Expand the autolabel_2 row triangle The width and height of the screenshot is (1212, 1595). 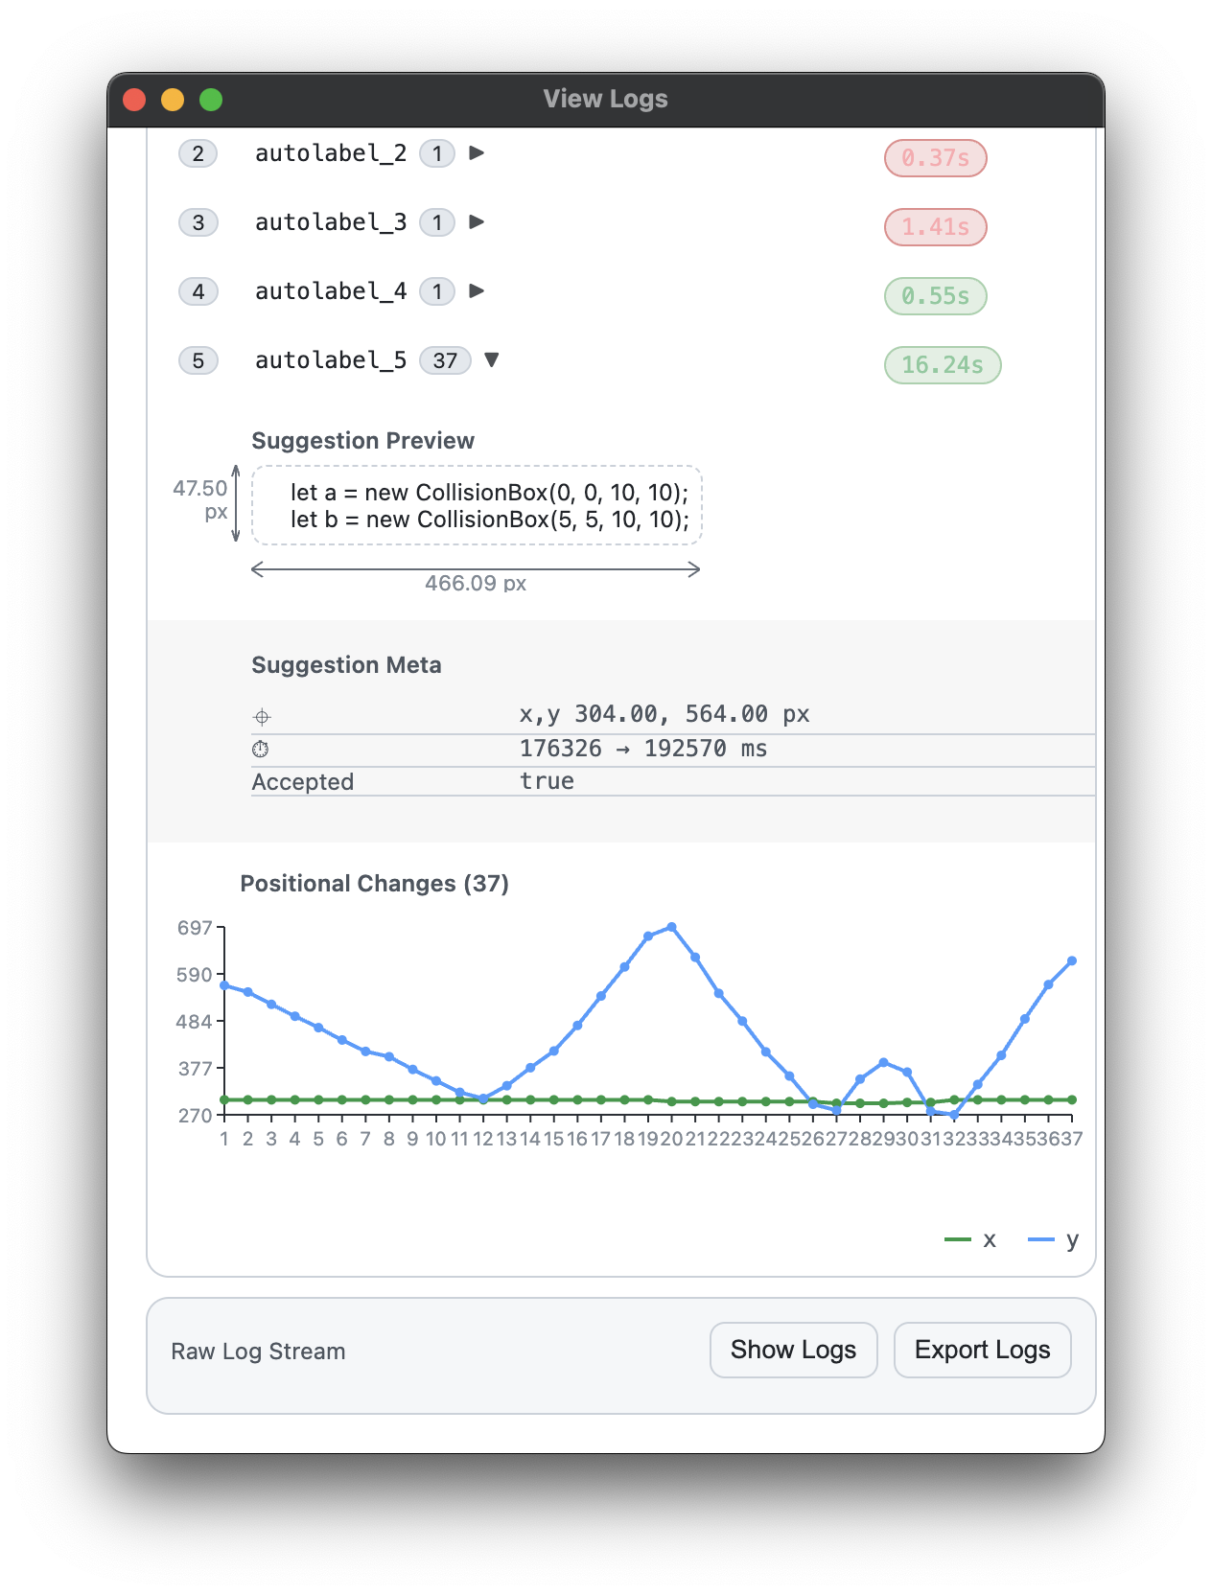[x=477, y=153]
